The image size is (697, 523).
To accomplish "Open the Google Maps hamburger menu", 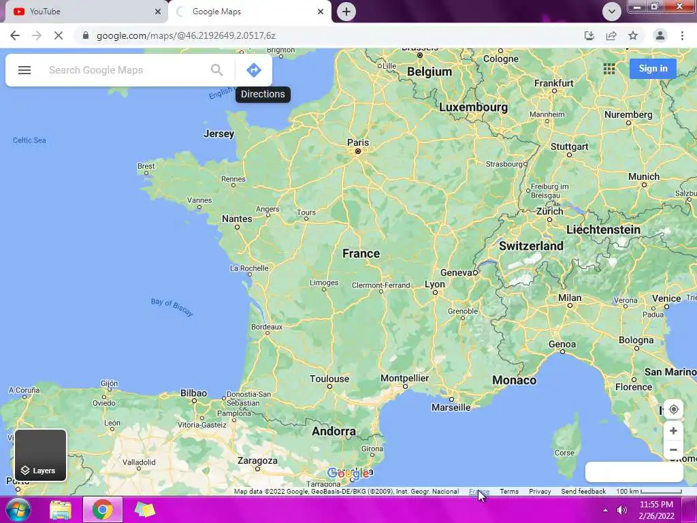I will pyautogui.click(x=25, y=70).
